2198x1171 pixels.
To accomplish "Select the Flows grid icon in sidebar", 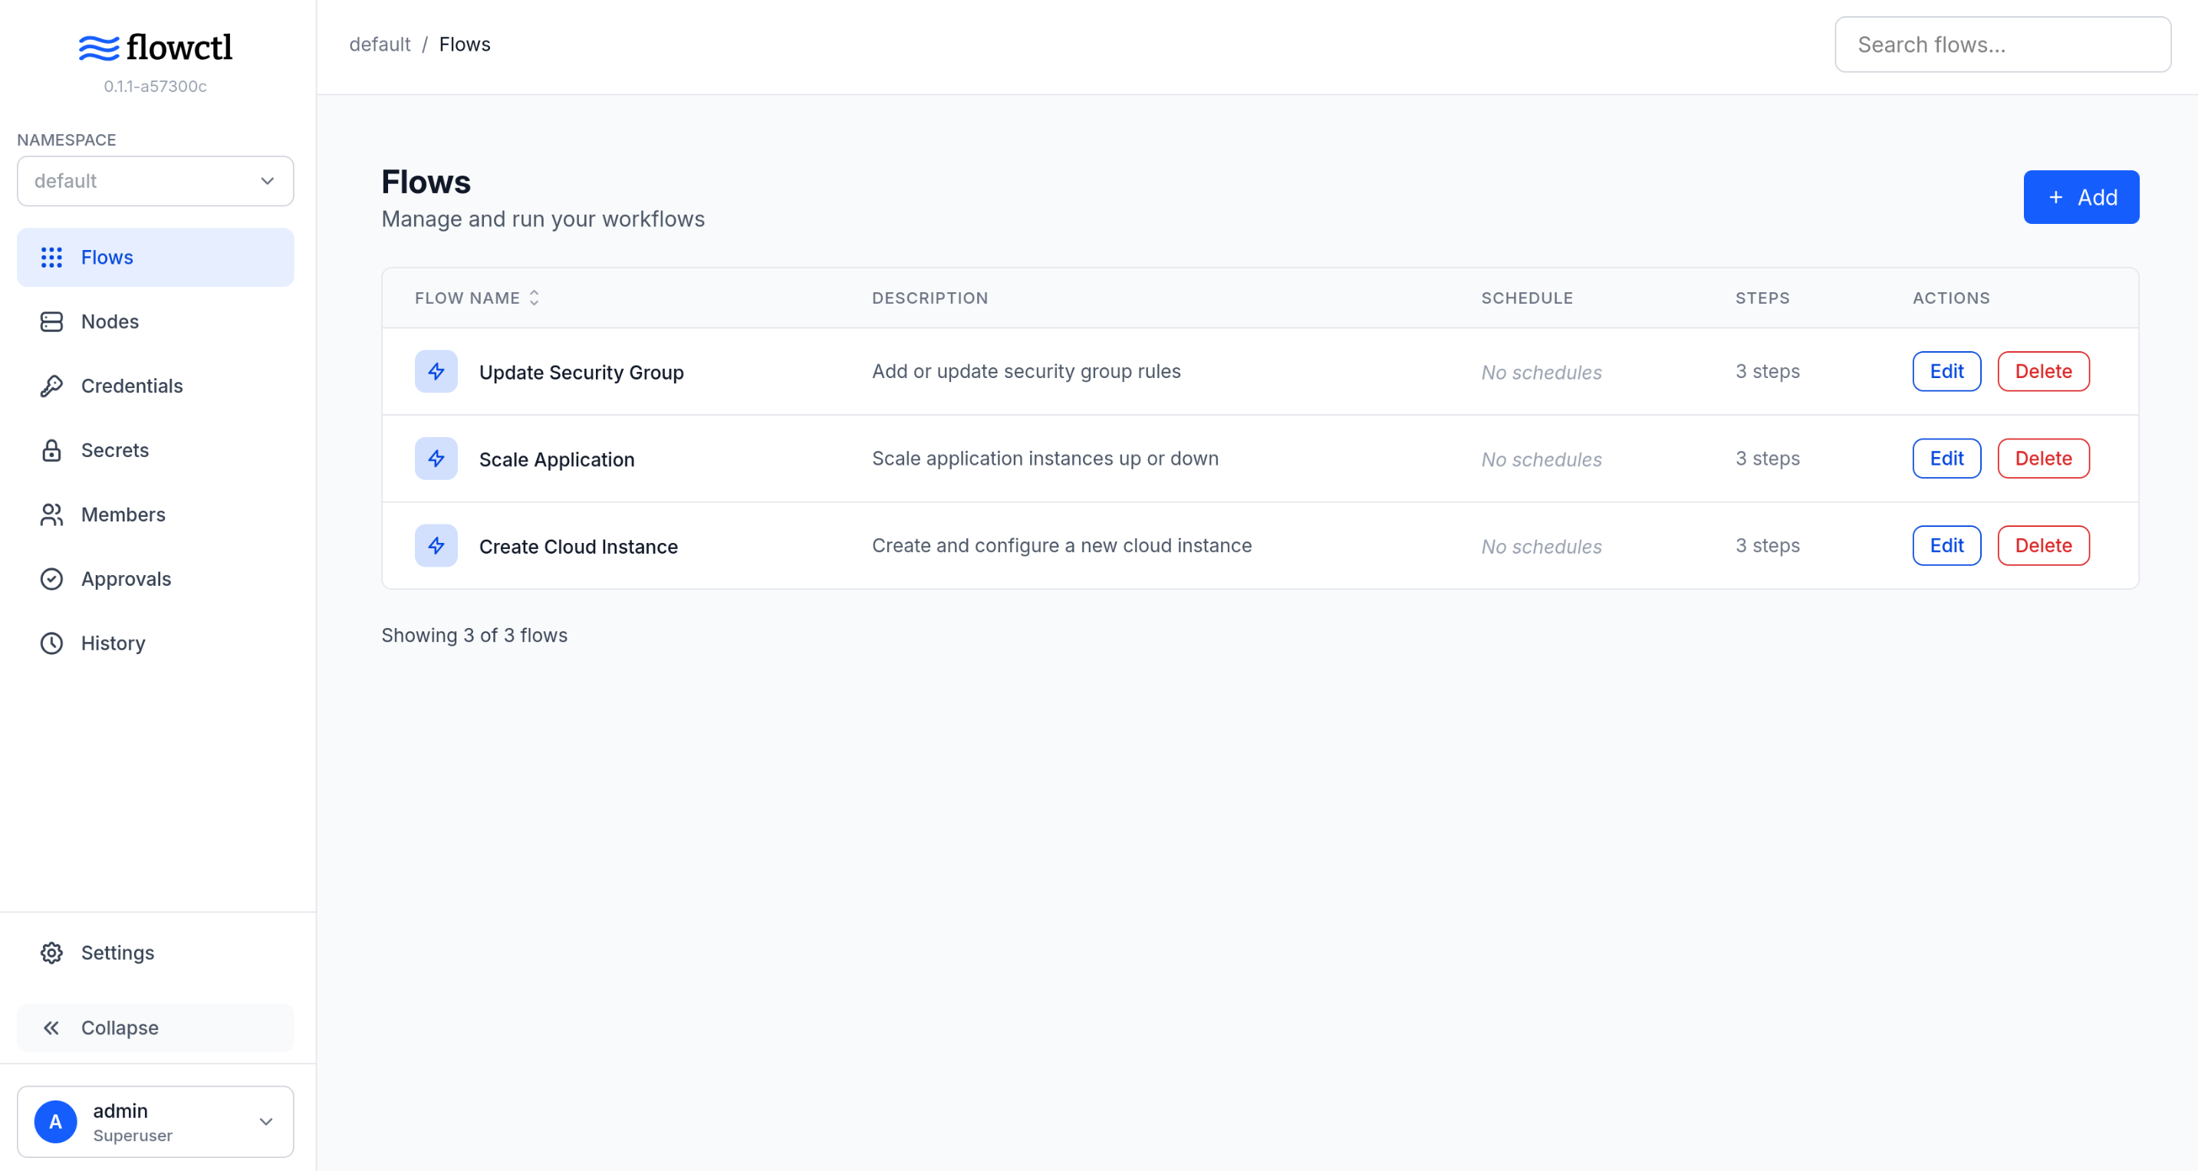I will click(x=52, y=257).
